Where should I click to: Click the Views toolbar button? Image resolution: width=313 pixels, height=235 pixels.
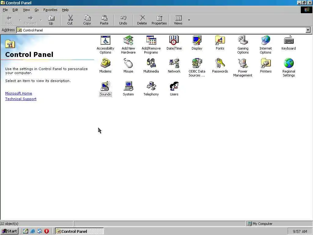178,20
